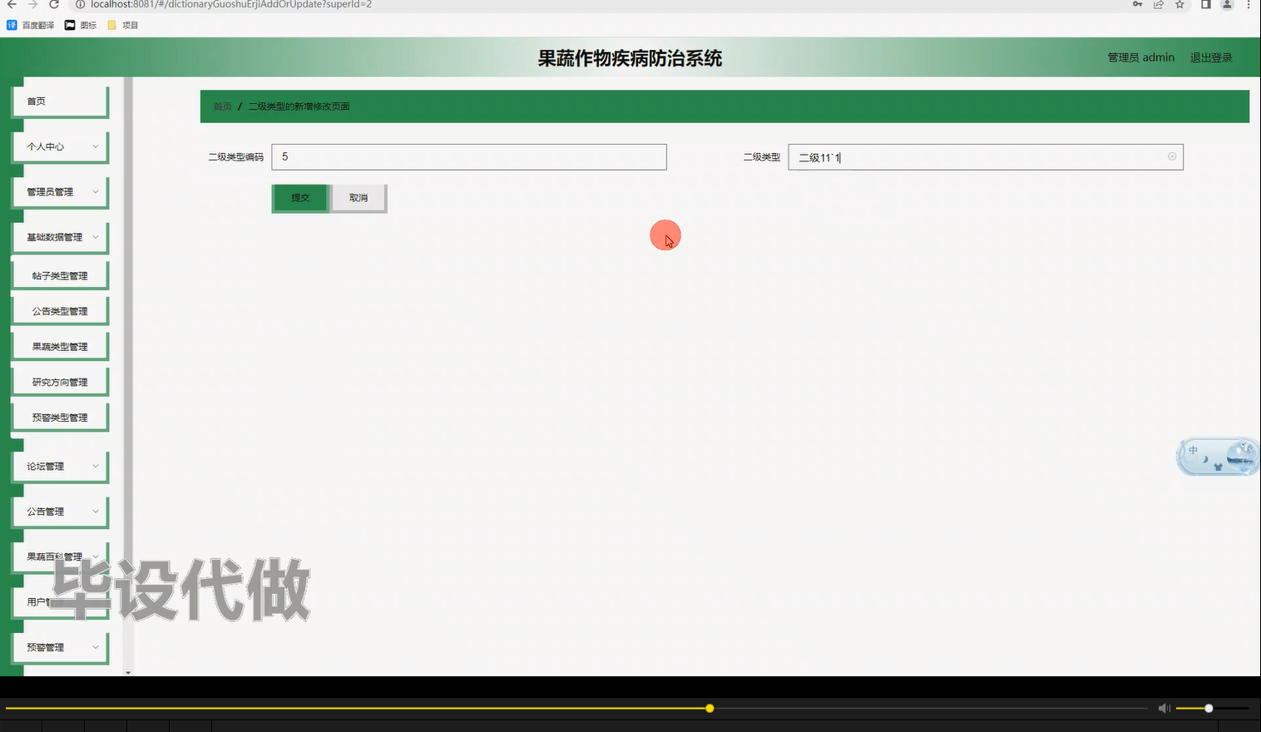The image size is (1261, 732).
Task: Click the browser bookmark star icon
Action: coord(1179,5)
